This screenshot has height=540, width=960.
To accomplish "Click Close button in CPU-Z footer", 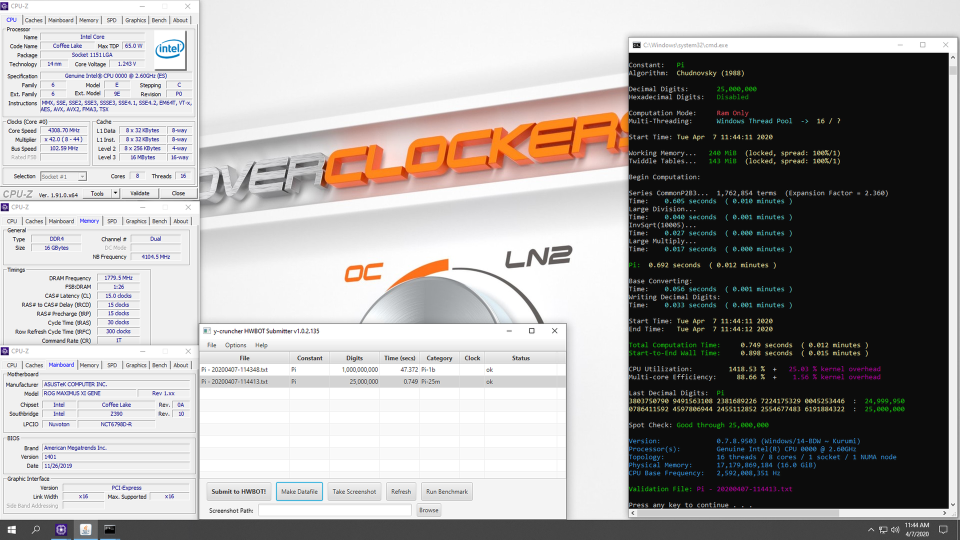I will tap(178, 193).
